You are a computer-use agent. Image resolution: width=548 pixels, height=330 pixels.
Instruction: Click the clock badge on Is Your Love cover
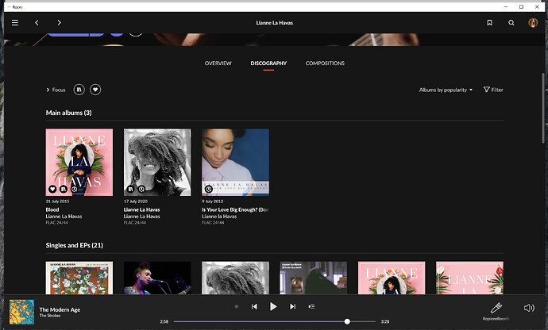tap(209, 189)
